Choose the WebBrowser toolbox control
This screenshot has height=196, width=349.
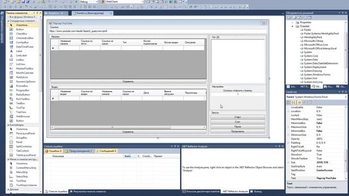pyautogui.click(x=23, y=117)
